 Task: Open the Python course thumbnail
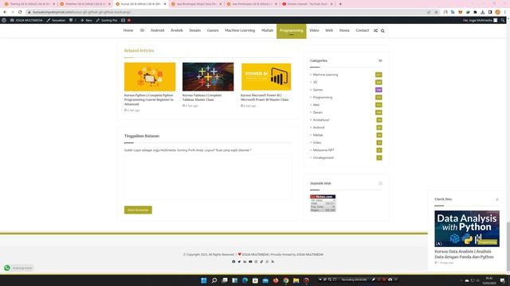(150, 77)
